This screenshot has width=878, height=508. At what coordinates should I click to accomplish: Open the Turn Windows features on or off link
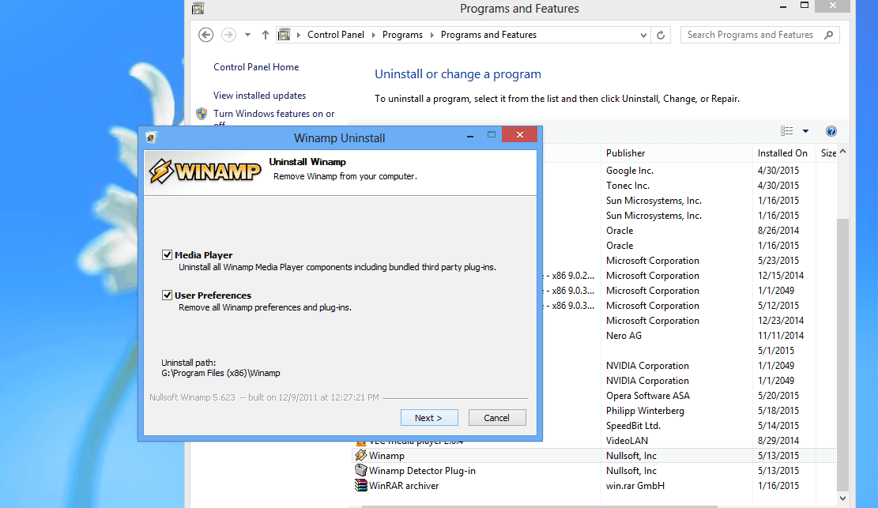click(x=273, y=113)
